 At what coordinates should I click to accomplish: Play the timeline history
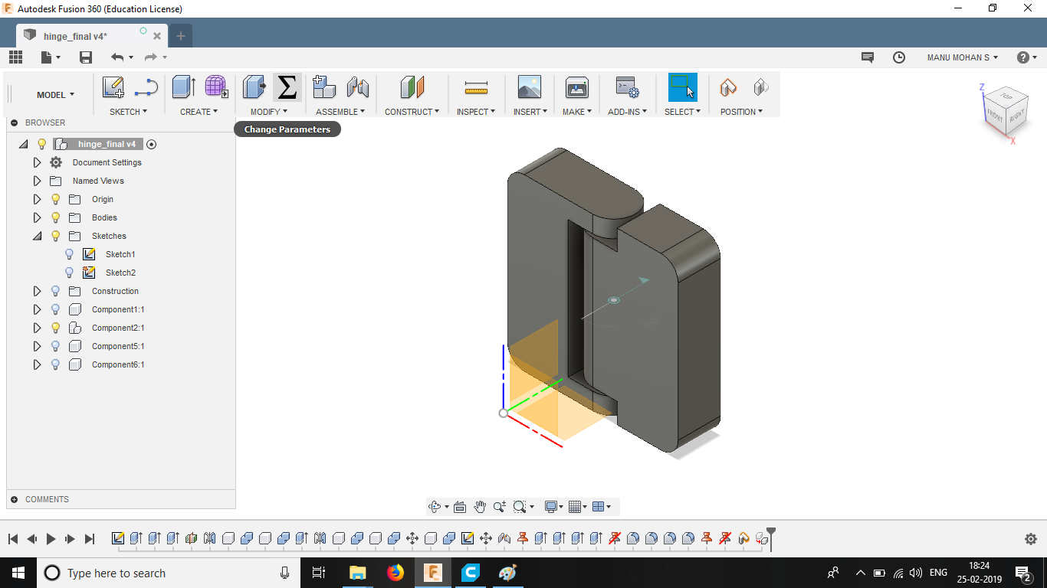51,539
